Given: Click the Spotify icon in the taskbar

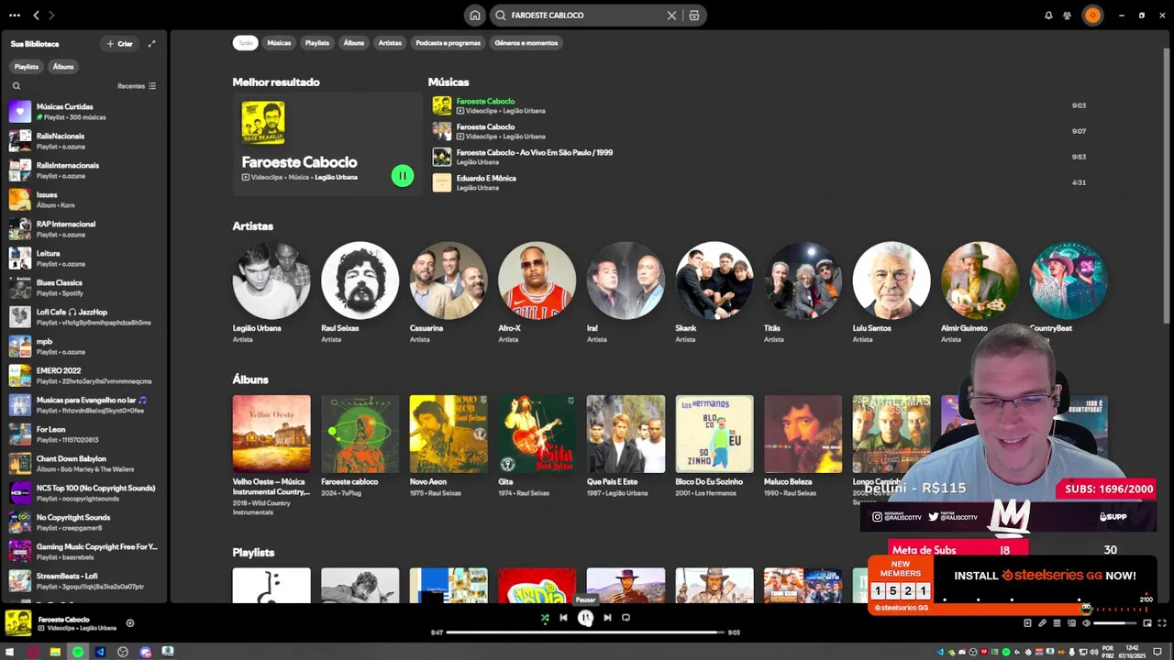Looking at the screenshot, I should point(77,652).
